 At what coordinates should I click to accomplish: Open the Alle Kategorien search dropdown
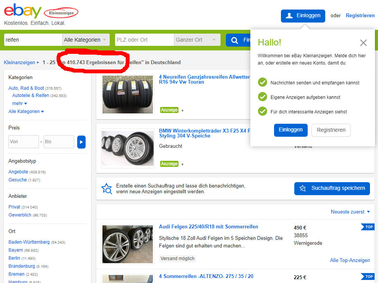click(86, 40)
